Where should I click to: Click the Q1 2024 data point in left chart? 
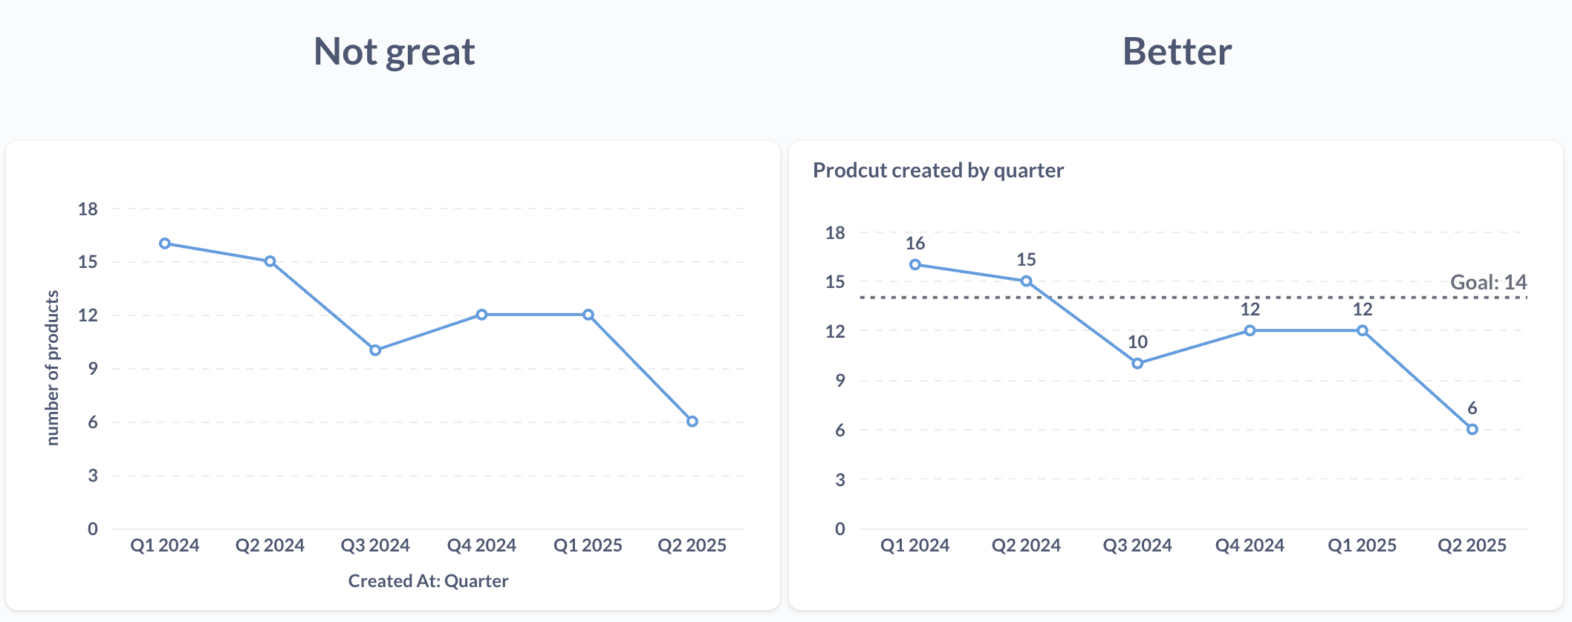[165, 243]
